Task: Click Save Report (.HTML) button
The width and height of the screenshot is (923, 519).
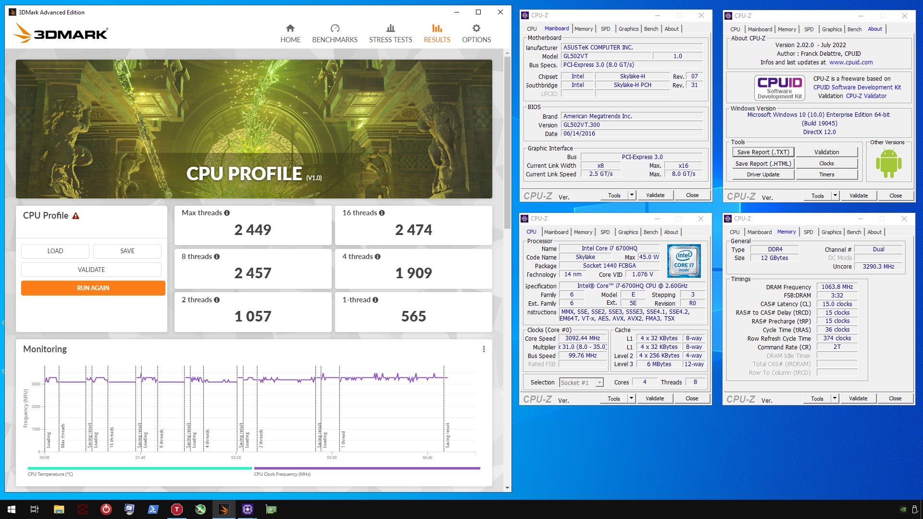Action: click(x=763, y=163)
